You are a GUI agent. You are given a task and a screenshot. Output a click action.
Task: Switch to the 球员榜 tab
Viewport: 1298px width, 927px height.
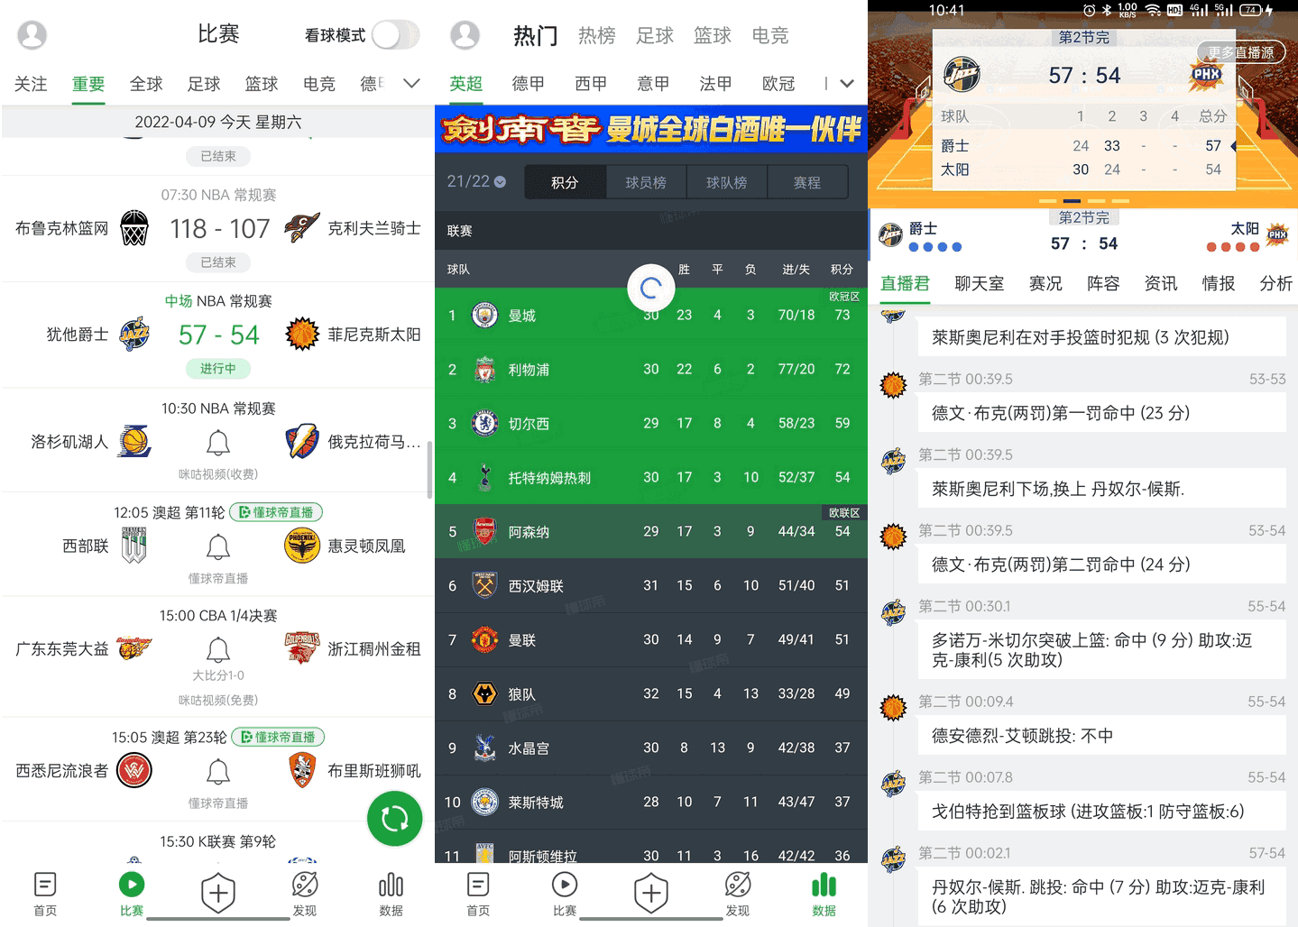646,182
